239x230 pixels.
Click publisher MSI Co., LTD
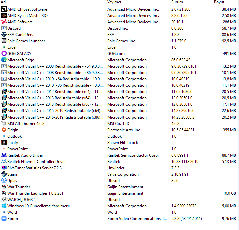(x=118, y=123)
